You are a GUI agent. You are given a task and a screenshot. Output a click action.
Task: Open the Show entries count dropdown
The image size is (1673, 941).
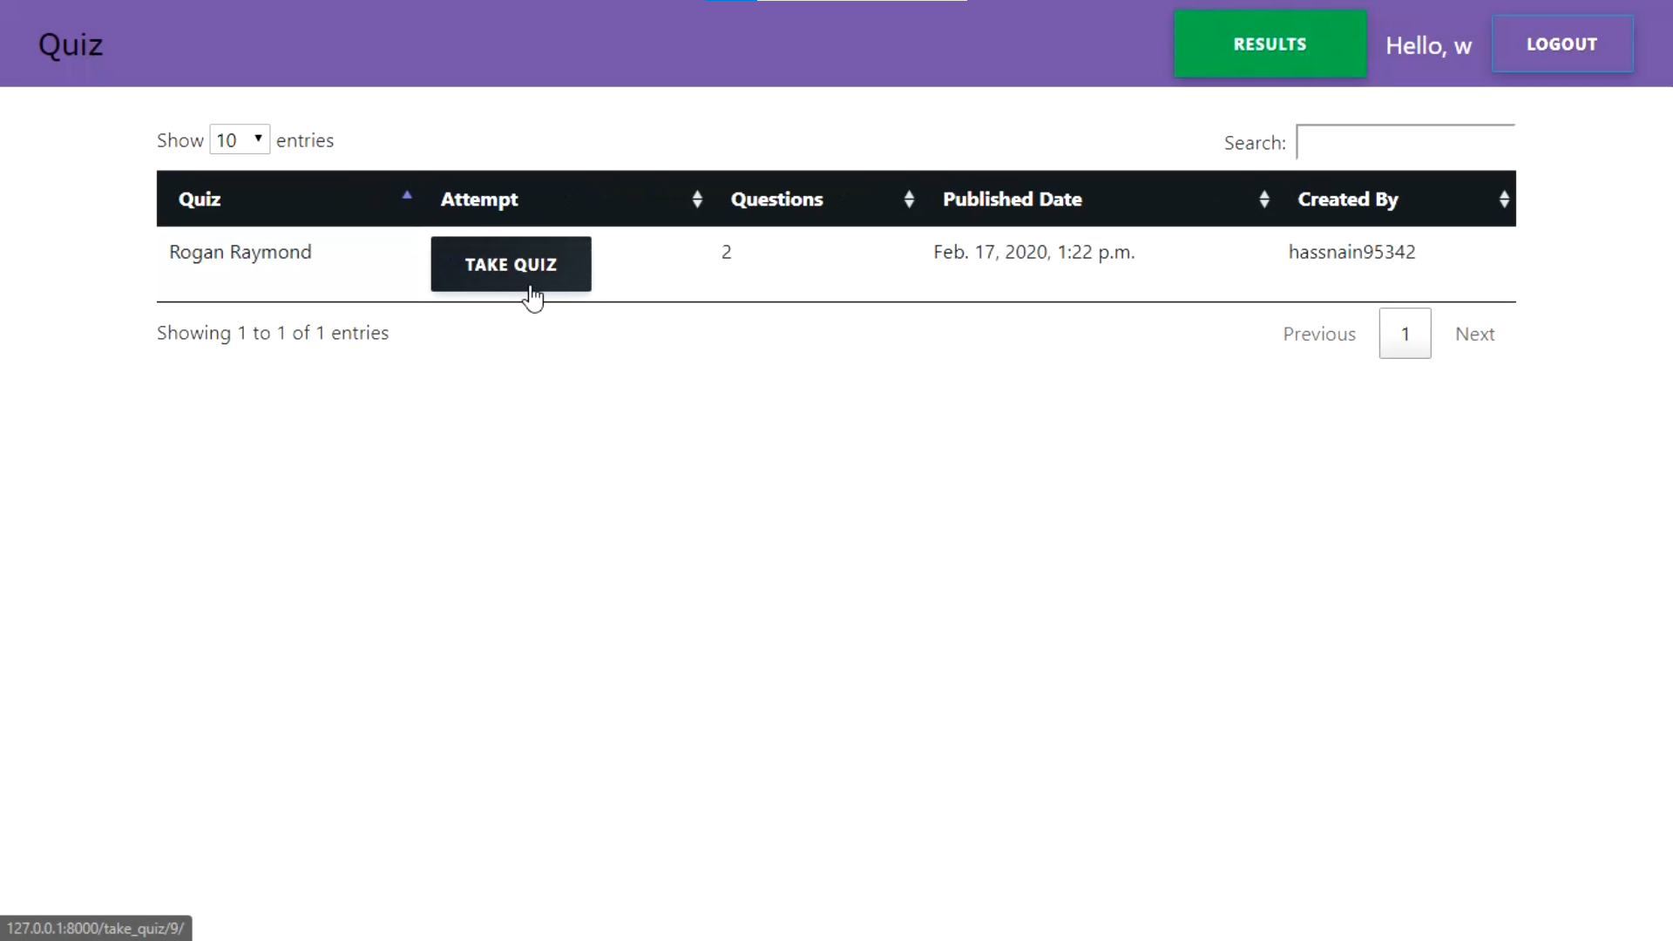tap(240, 140)
